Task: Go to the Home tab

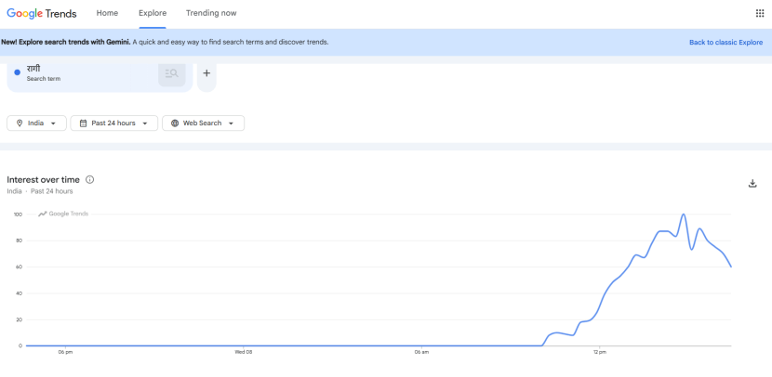Action: coord(108,13)
